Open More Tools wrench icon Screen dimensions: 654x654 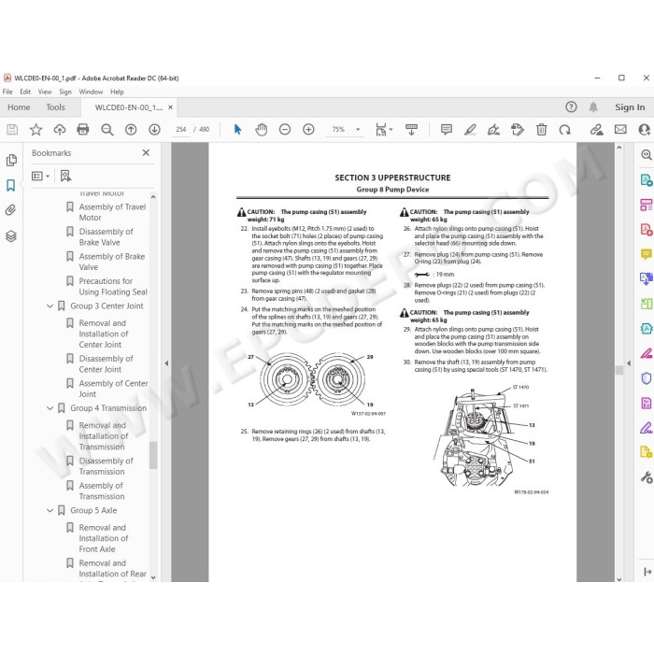pyautogui.click(x=647, y=477)
